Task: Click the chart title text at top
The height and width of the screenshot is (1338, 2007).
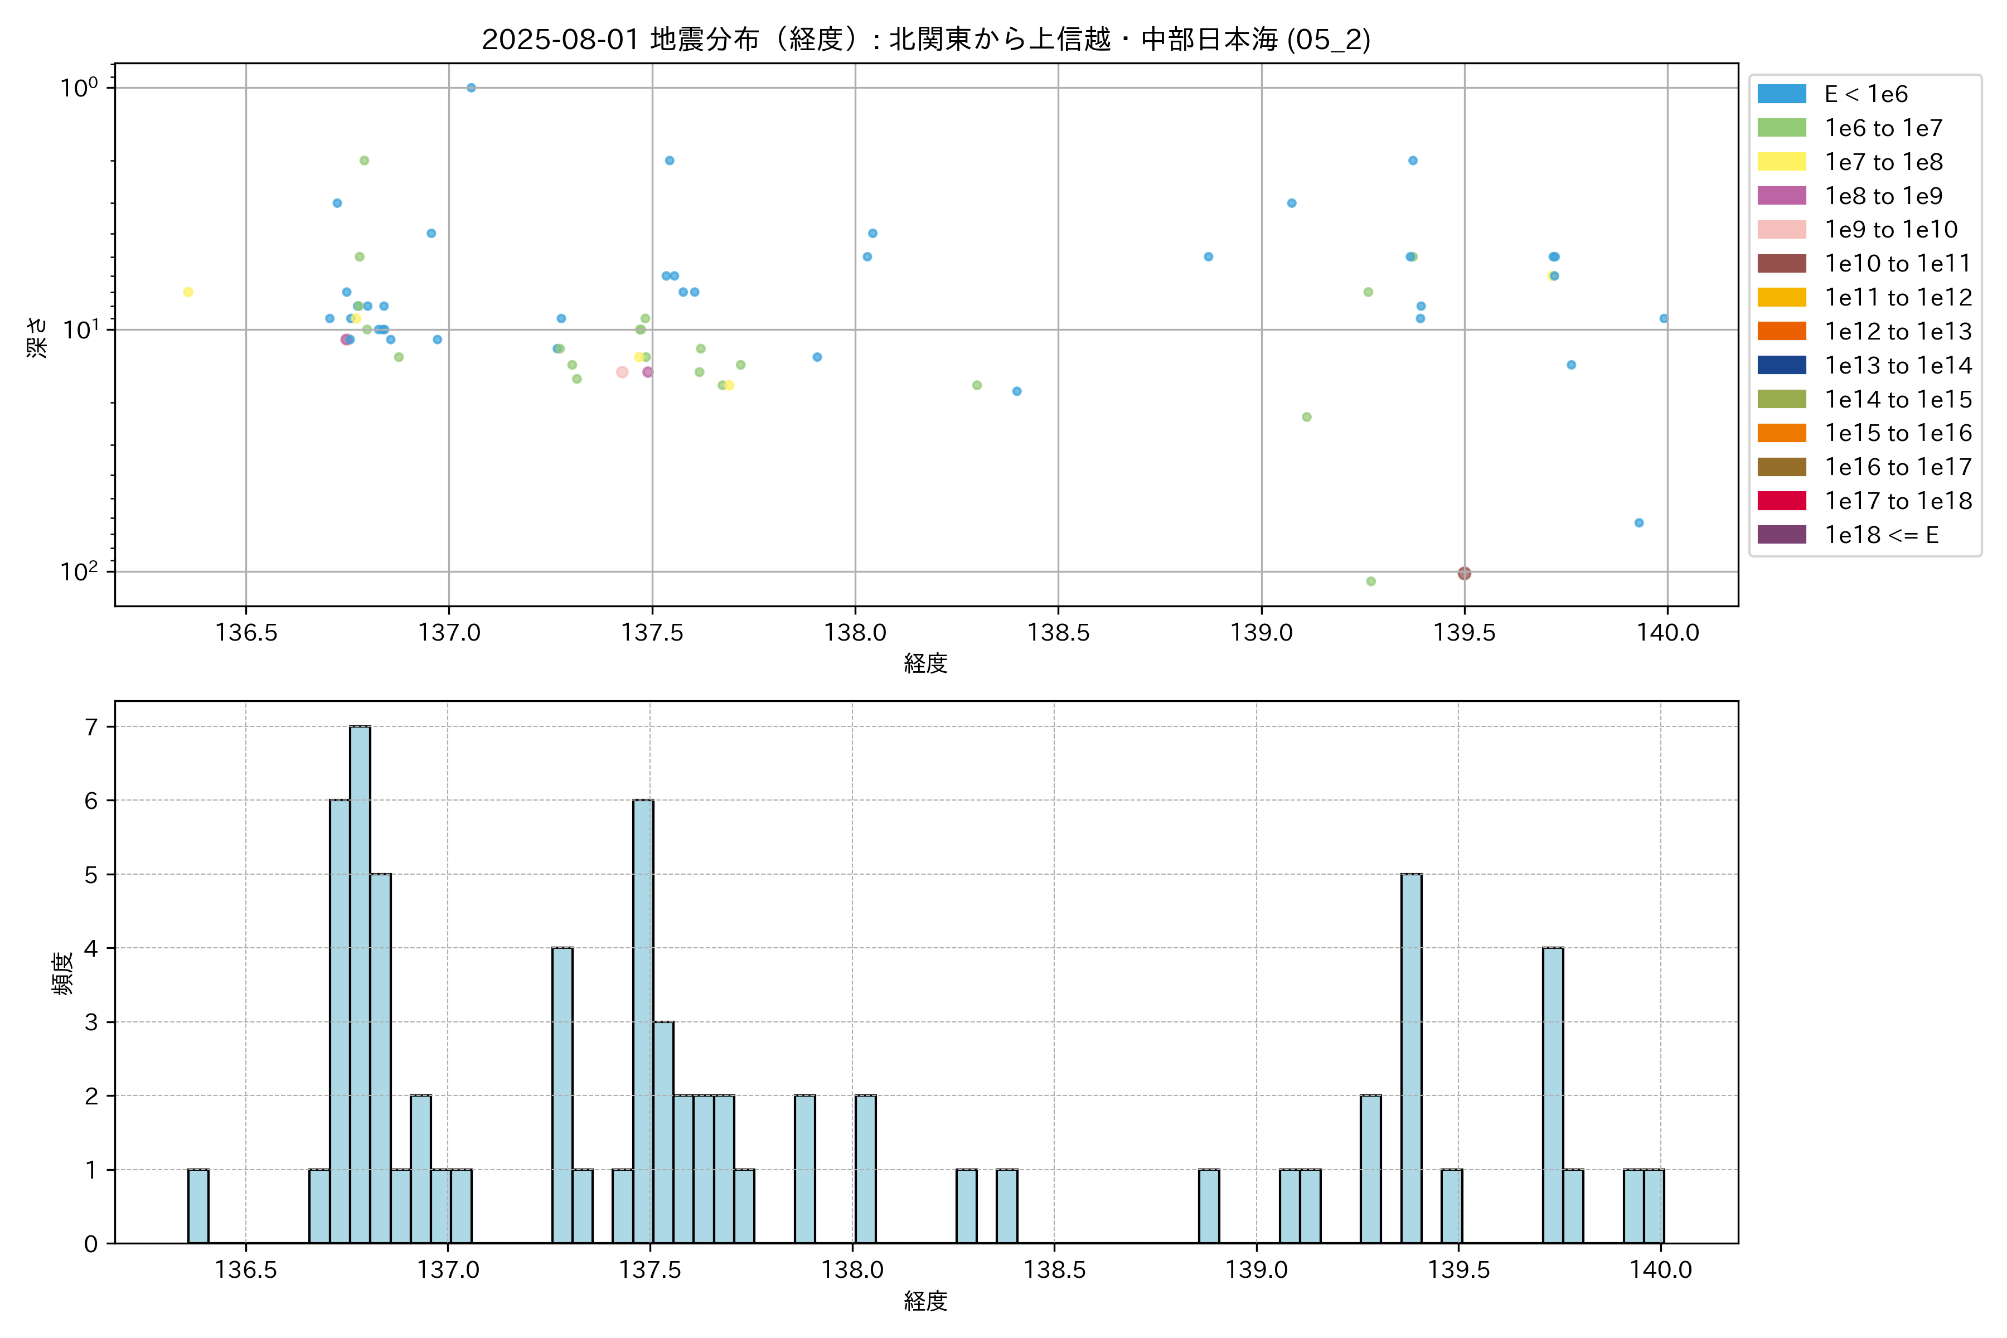Action: coord(926,39)
